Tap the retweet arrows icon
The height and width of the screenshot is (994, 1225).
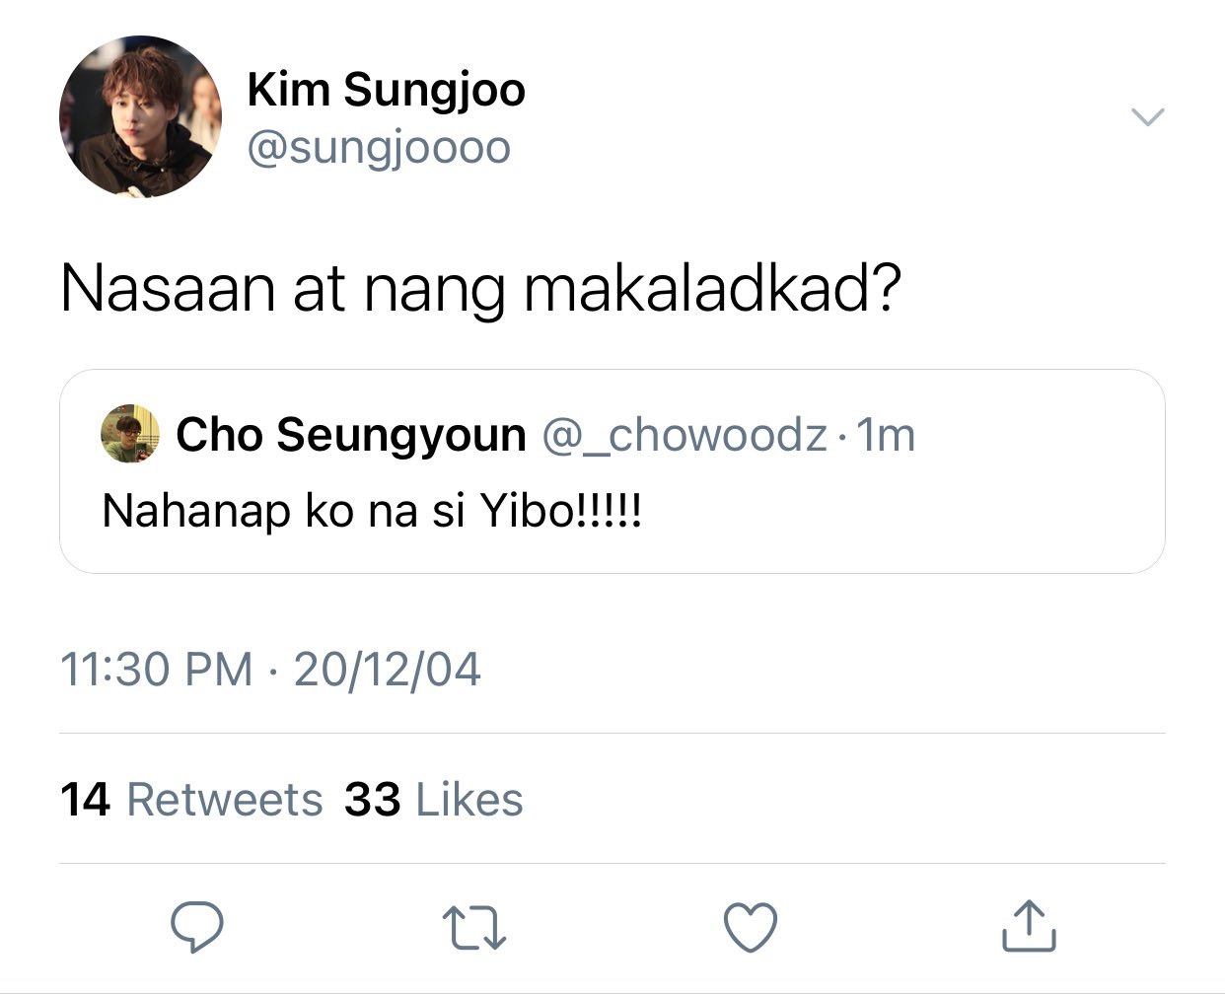pos(473,928)
